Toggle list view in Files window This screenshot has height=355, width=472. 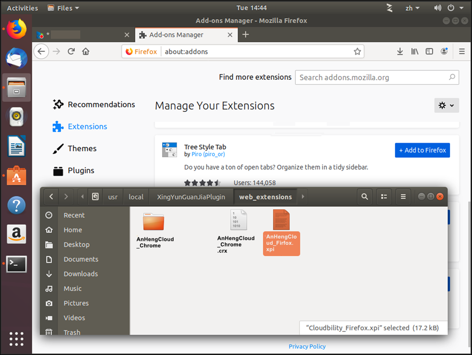[x=384, y=197]
